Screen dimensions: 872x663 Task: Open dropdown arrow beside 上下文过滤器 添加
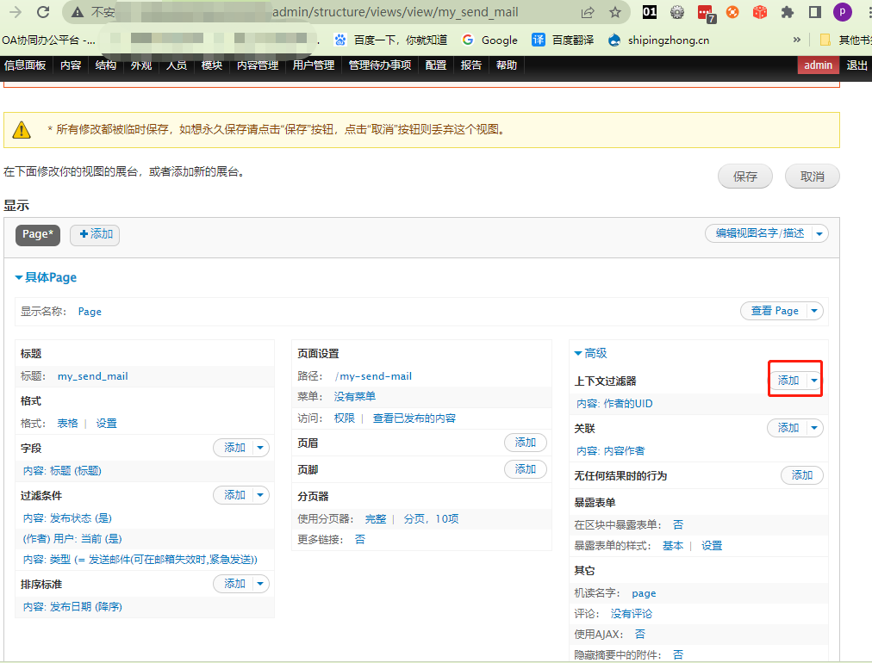click(x=813, y=381)
